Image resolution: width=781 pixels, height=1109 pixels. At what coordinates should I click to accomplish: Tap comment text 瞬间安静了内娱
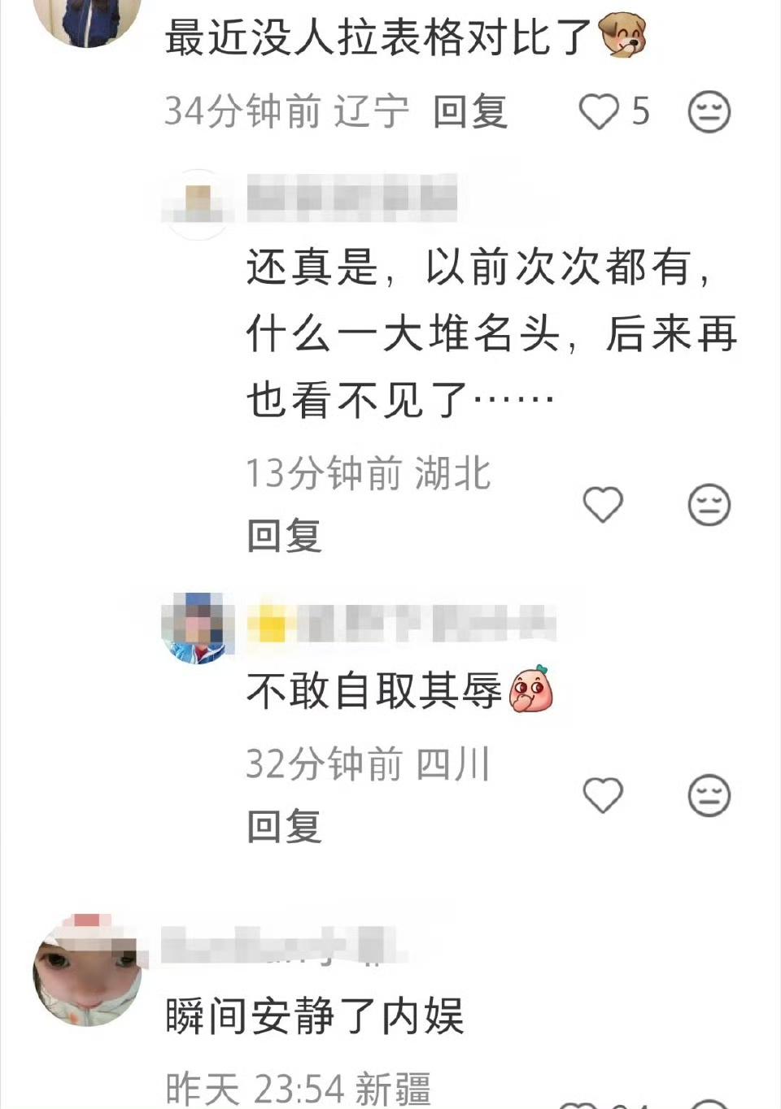315,1016
